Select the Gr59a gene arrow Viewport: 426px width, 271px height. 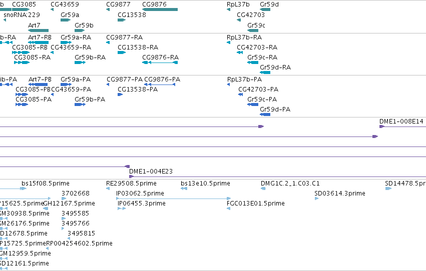coord(66,20)
